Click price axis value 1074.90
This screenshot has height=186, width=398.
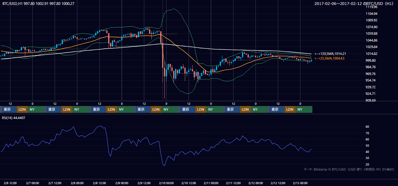pyautogui.click(x=372, y=27)
